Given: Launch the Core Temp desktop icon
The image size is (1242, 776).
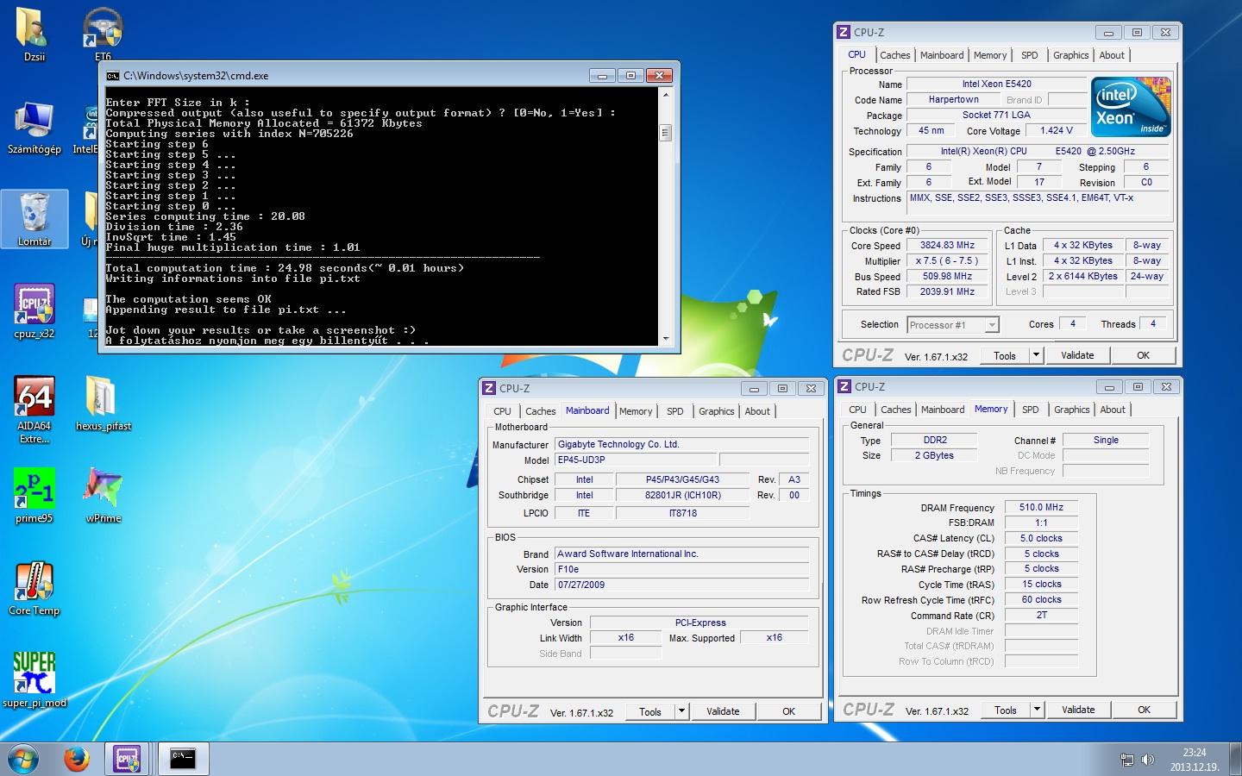Looking at the screenshot, I should tap(34, 588).
